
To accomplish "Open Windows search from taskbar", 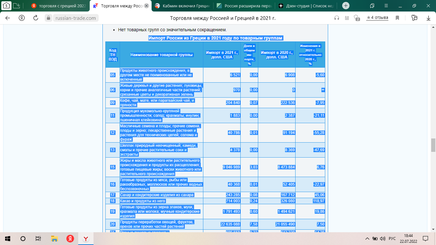I will click(23, 238).
